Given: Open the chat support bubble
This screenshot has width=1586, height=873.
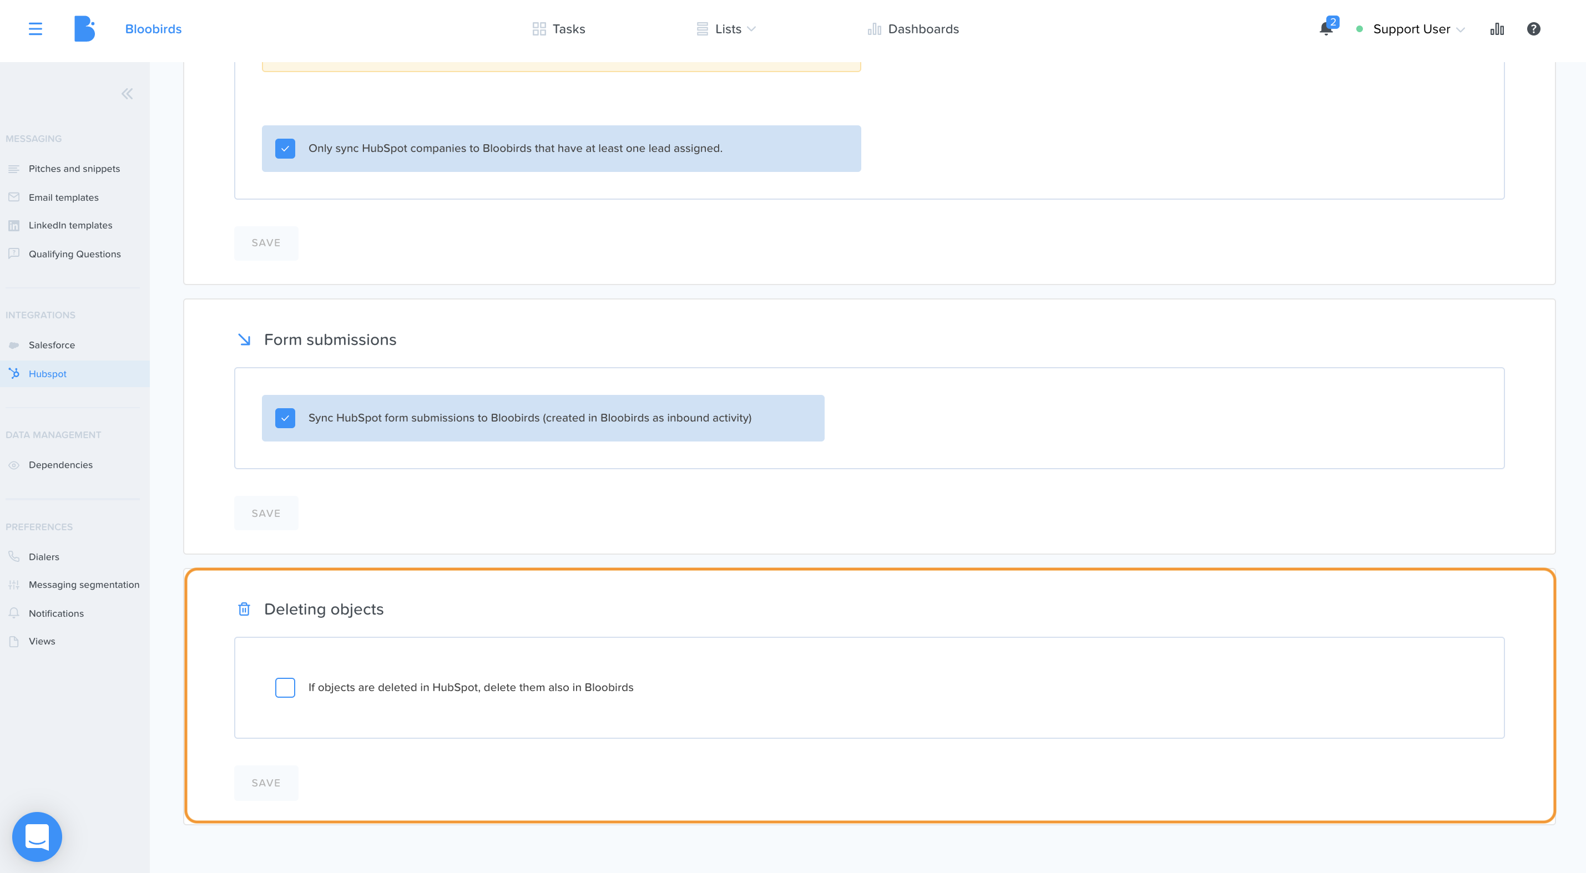Looking at the screenshot, I should pyautogui.click(x=37, y=837).
